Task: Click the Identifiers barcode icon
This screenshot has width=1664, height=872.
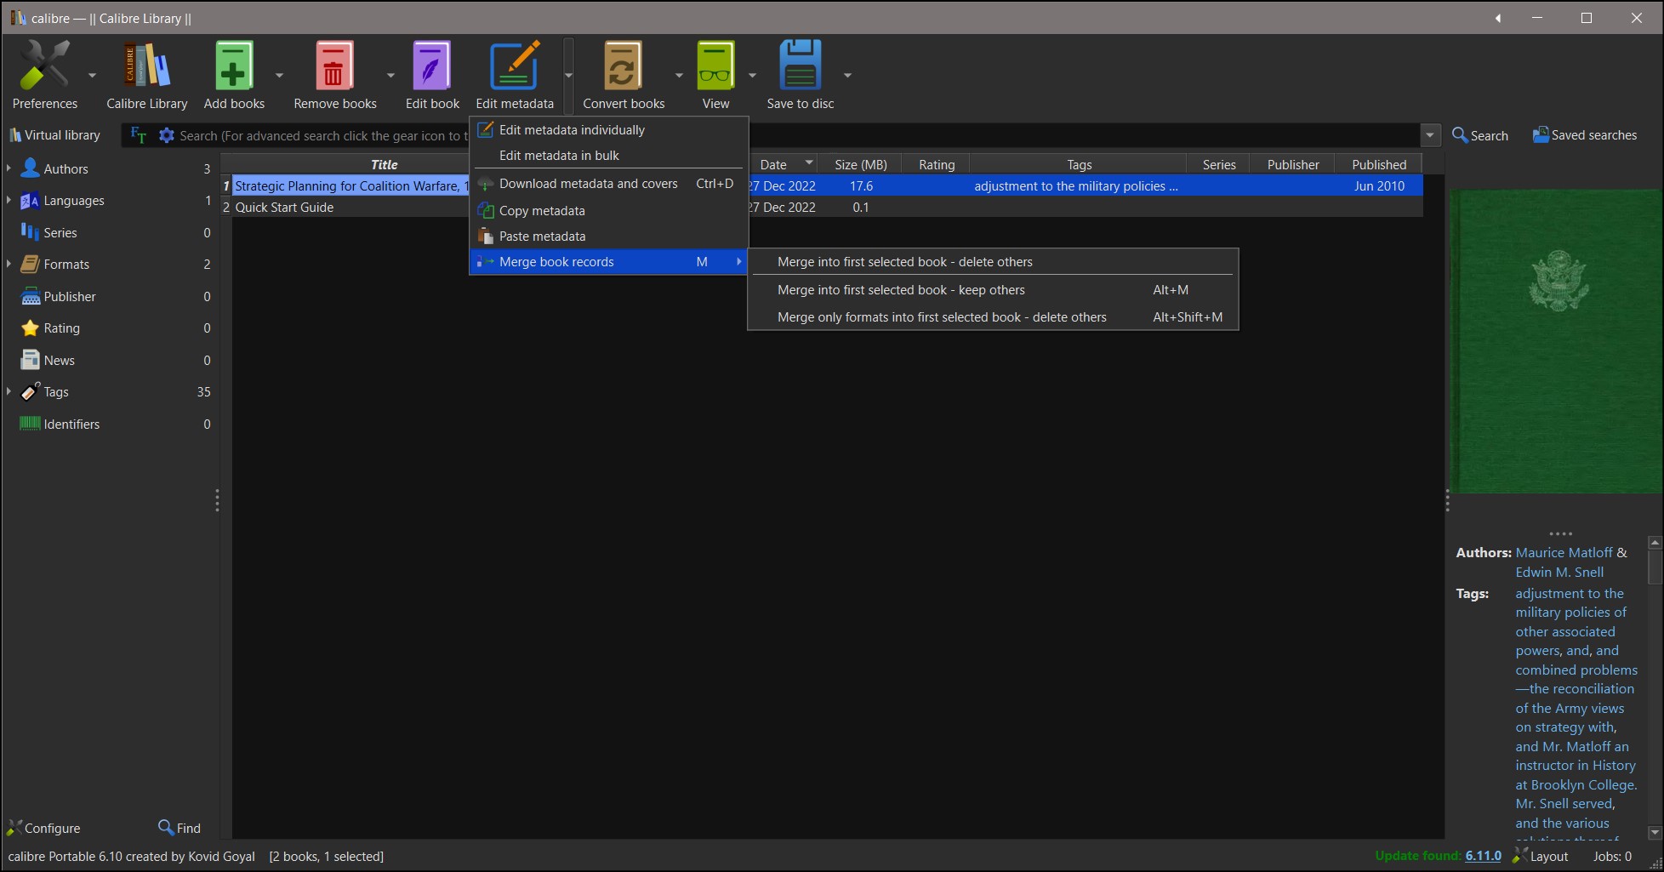Action: click(30, 424)
